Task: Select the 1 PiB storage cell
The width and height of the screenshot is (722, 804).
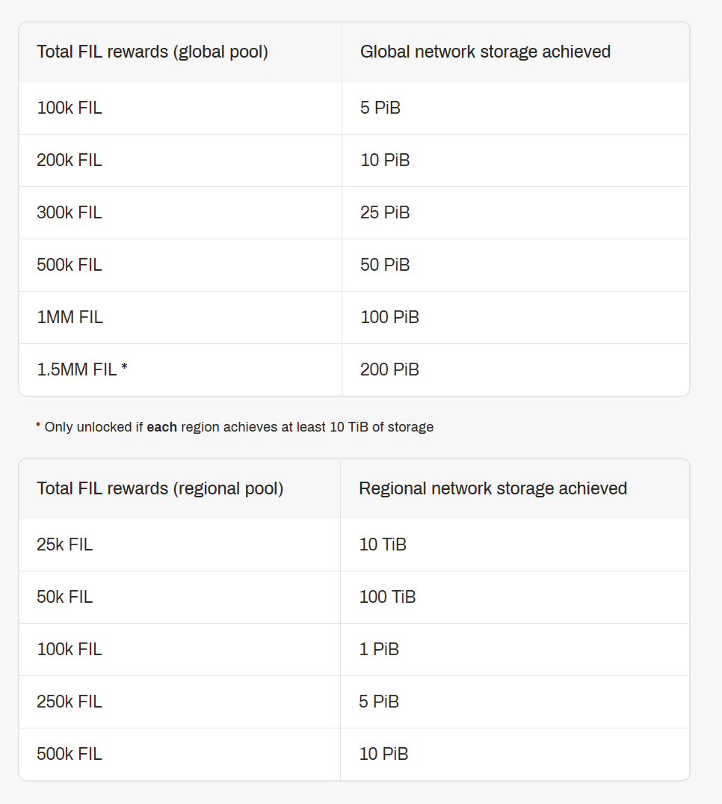Action: (x=379, y=649)
